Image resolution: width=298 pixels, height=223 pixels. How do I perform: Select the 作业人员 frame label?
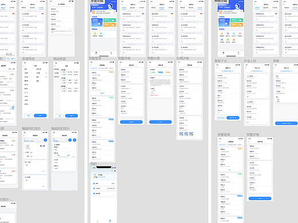[x=250, y=61]
